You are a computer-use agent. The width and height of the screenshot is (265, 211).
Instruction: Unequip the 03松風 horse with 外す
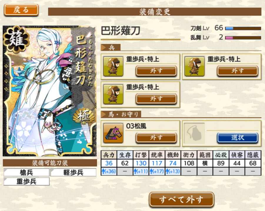pyautogui.click(x=156, y=138)
